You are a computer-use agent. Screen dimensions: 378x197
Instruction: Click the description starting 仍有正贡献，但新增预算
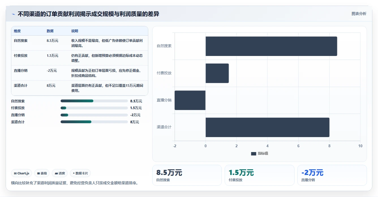point(107,58)
